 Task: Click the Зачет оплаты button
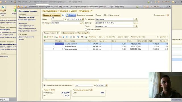114,15
